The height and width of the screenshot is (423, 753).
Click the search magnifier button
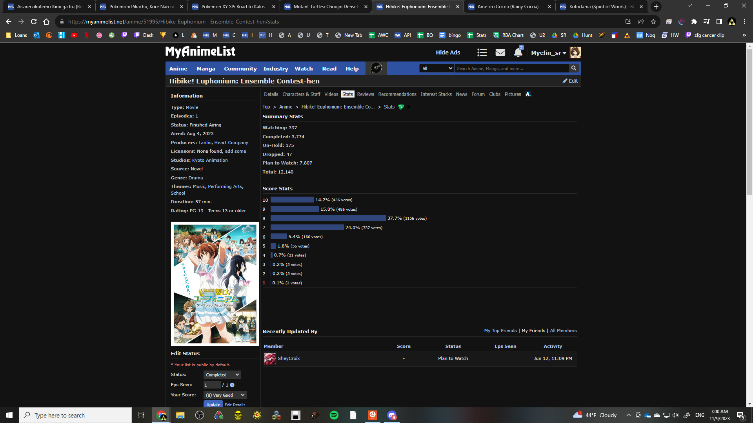[574, 68]
